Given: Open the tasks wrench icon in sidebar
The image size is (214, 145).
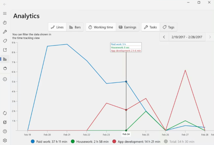Looking at the screenshot, I should (5, 32).
